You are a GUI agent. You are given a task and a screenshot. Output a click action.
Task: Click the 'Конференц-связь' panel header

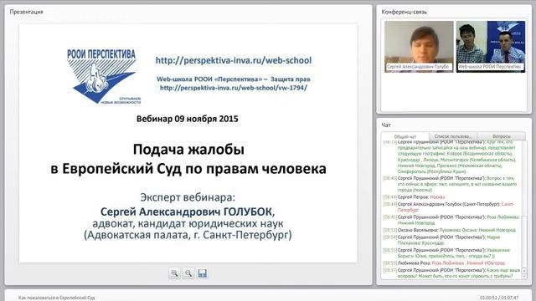coord(404,12)
